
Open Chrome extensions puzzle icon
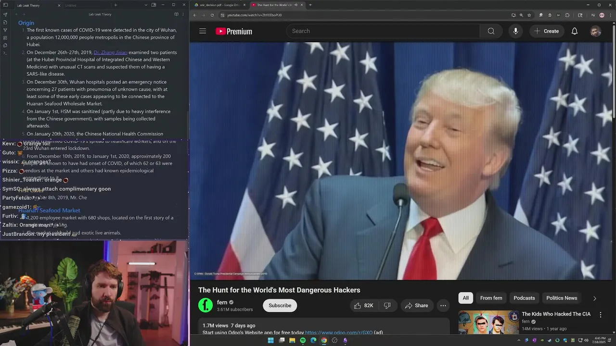567,15
